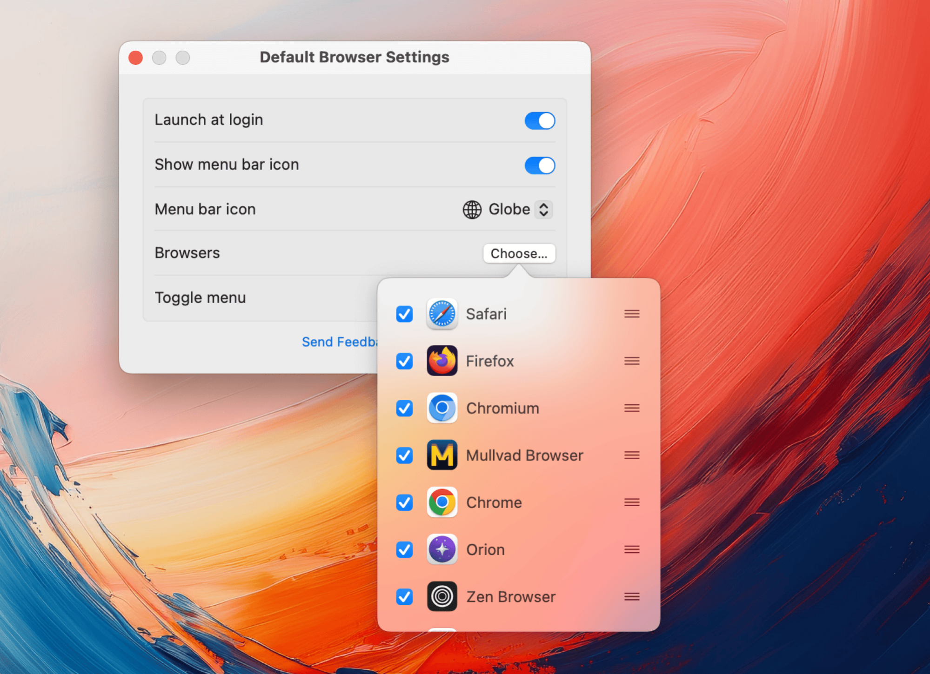Grab the reorder handle for Mullvad Browser
Viewport: 930px width, 674px height.
tap(631, 455)
